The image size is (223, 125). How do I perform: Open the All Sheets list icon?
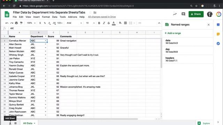pos(15,123)
